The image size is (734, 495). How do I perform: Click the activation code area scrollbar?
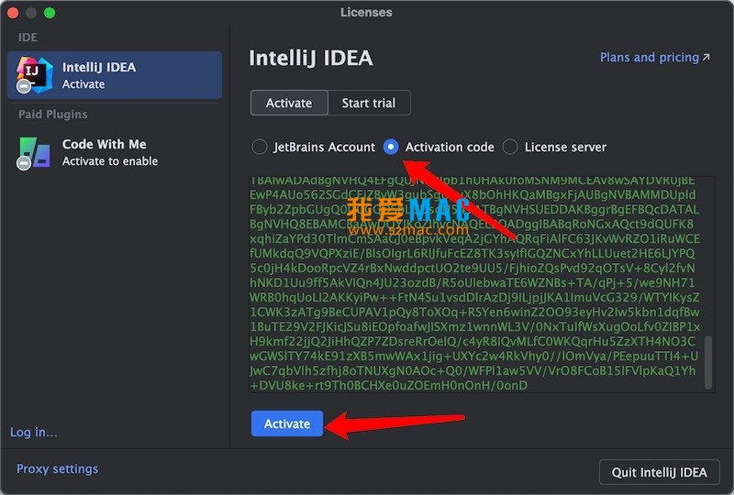click(x=708, y=362)
